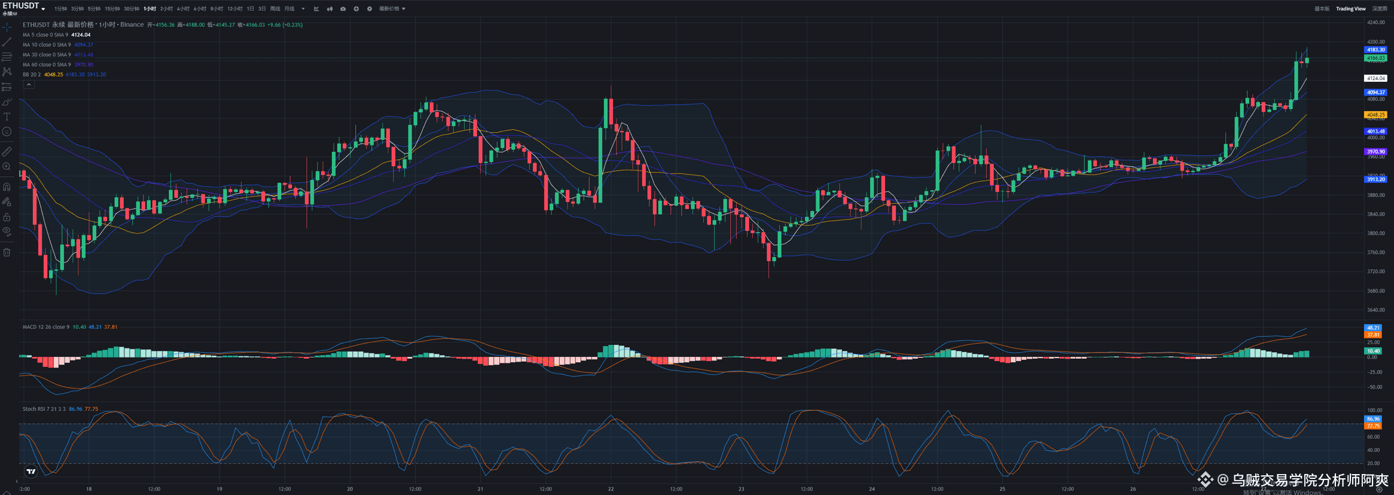Select the 月线 monthly timeframe
This screenshot has height=495, width=1394.
point(289,9)
